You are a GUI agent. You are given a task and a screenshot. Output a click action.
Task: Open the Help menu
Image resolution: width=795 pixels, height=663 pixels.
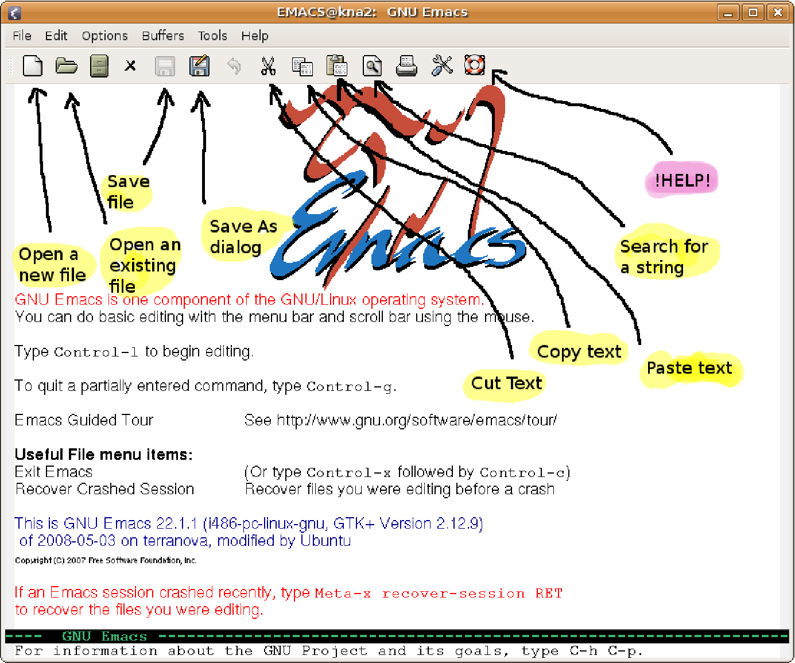click(254, 36)
